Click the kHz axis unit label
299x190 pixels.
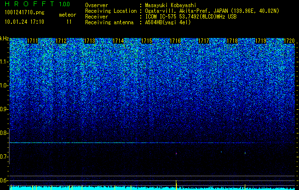click(4, 38)
